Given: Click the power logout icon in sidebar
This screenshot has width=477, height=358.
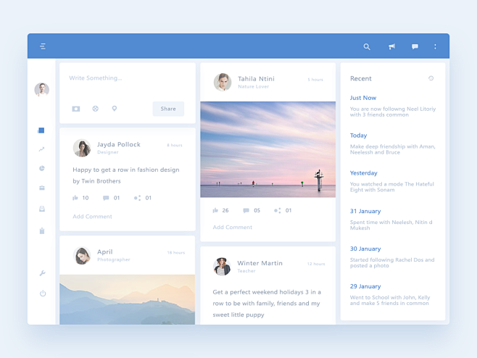Looking at the screenshot, I should pyautogui.click(x=42, y=294).
